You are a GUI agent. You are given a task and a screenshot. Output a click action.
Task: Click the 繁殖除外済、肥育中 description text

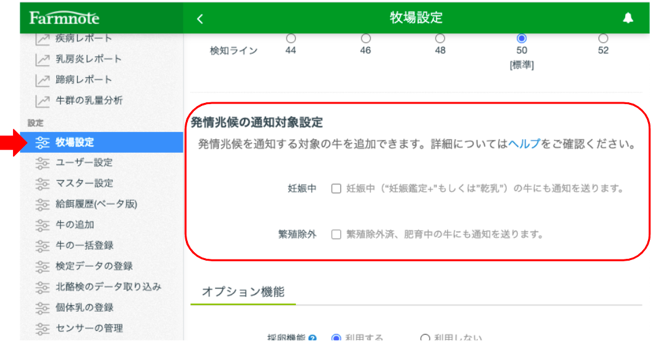[445, 234]
